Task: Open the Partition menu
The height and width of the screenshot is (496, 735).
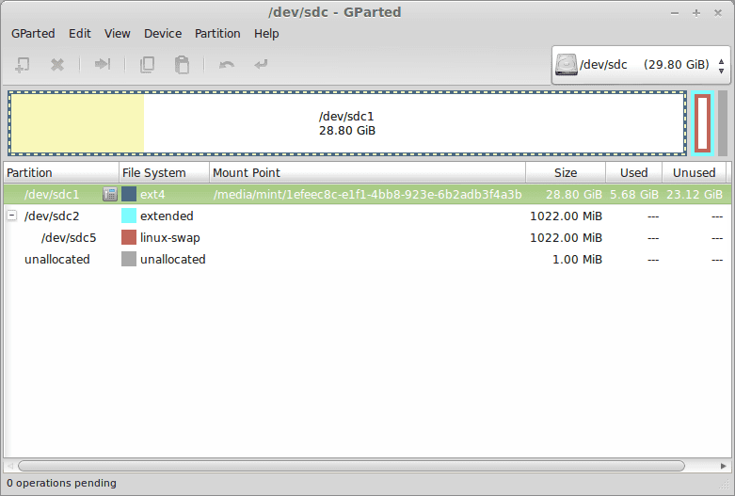Action: [x=217, y=34]
